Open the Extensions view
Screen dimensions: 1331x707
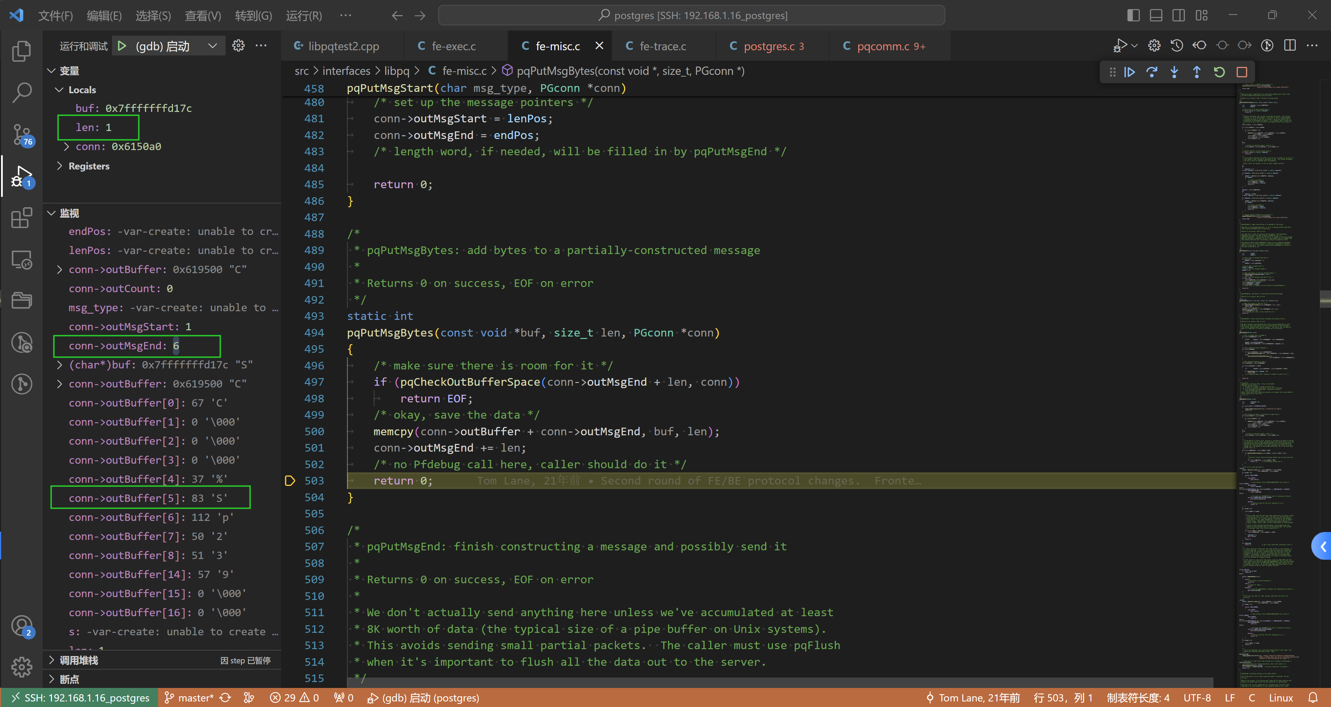(21, 218)
